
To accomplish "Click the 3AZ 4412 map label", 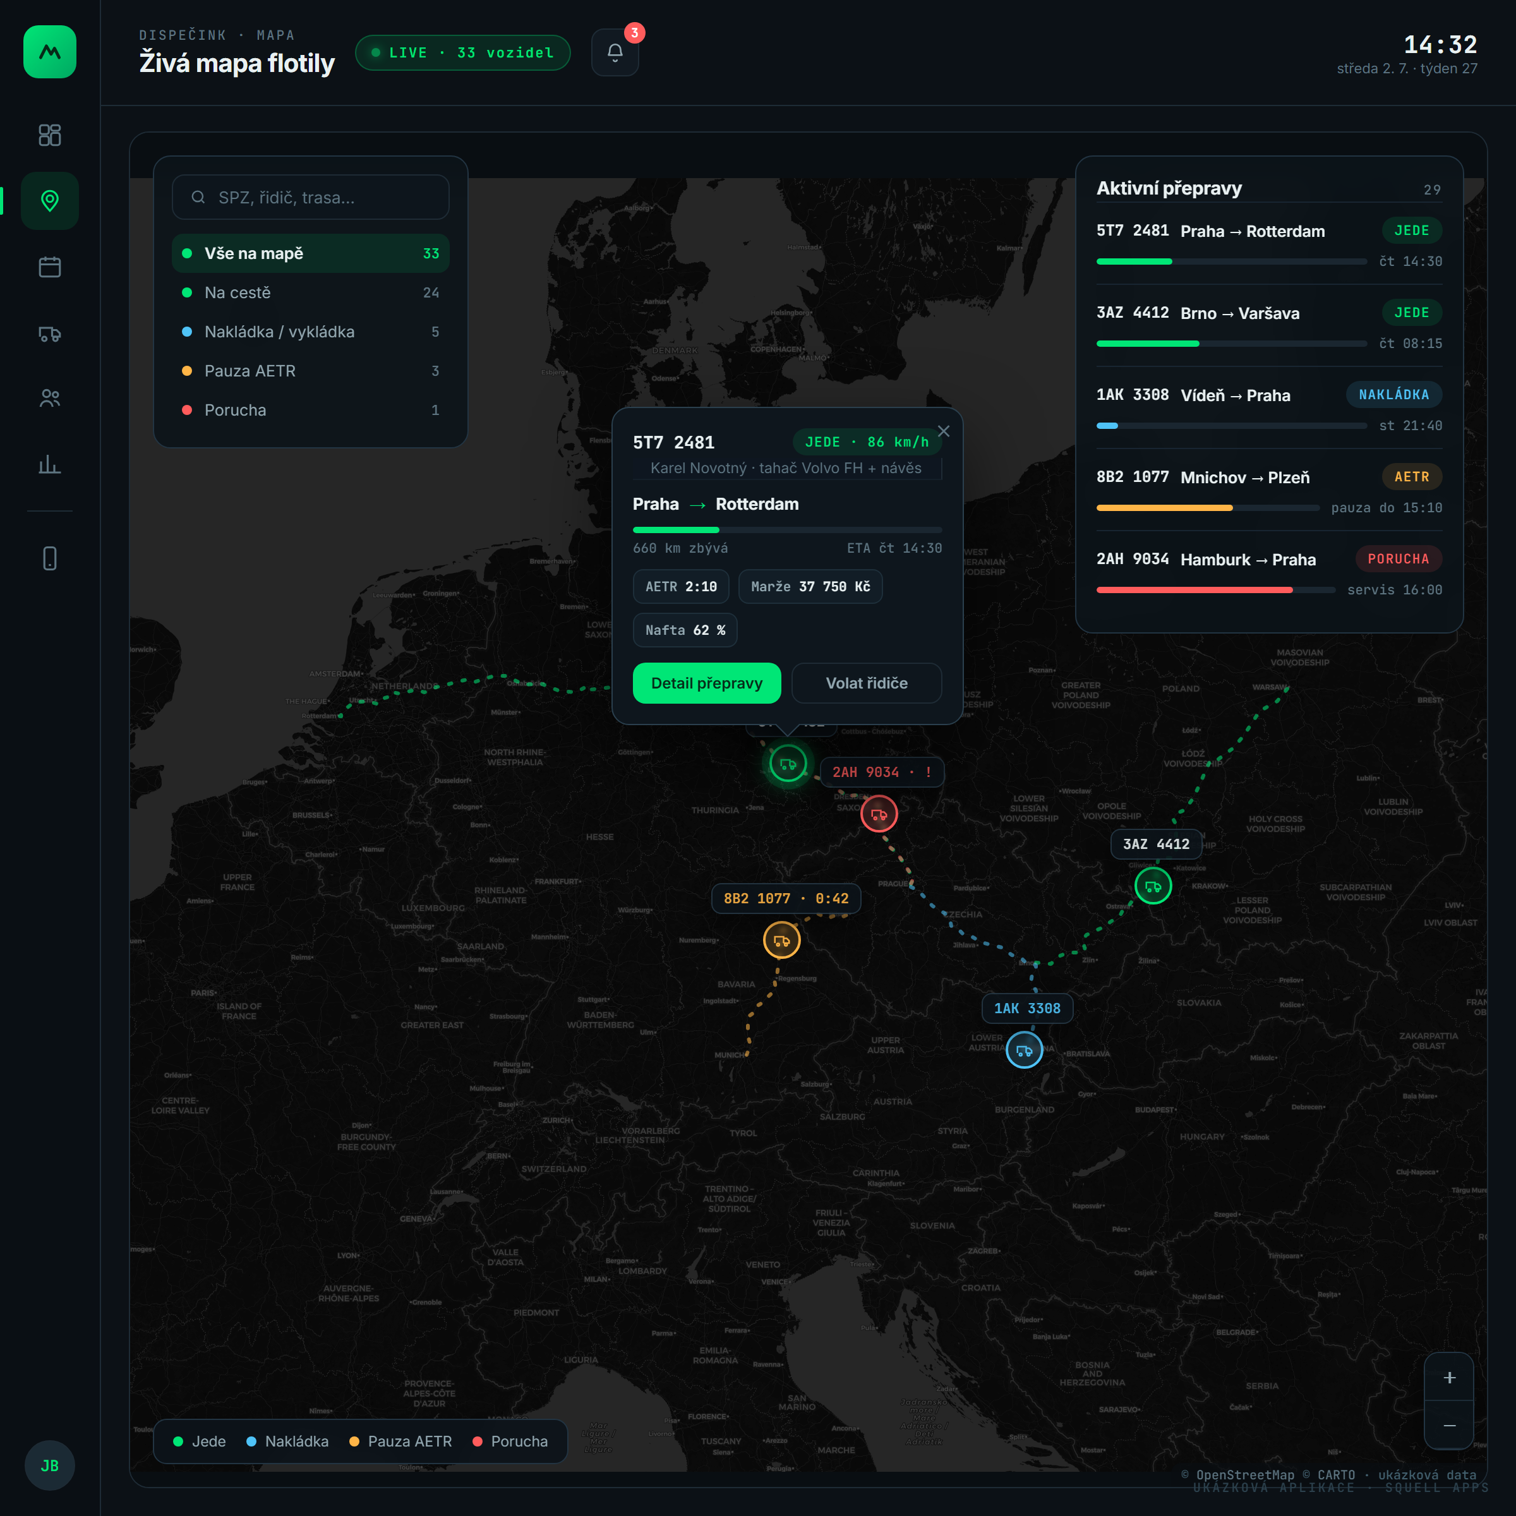I will 1156,845.
